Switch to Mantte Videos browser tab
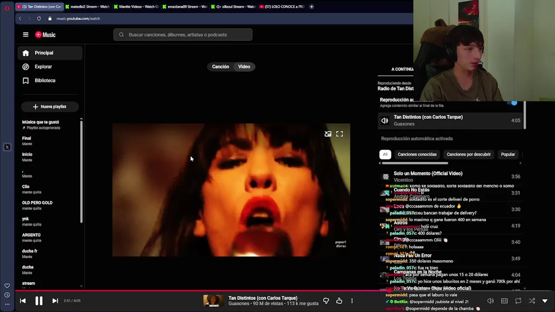 (x=136, y=6)
